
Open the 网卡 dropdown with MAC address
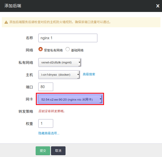tap(70, 99)
